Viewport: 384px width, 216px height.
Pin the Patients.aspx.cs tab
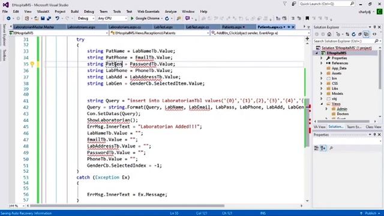tap(289, 27)
